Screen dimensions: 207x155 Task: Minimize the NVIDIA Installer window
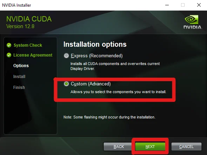[167, 5]
